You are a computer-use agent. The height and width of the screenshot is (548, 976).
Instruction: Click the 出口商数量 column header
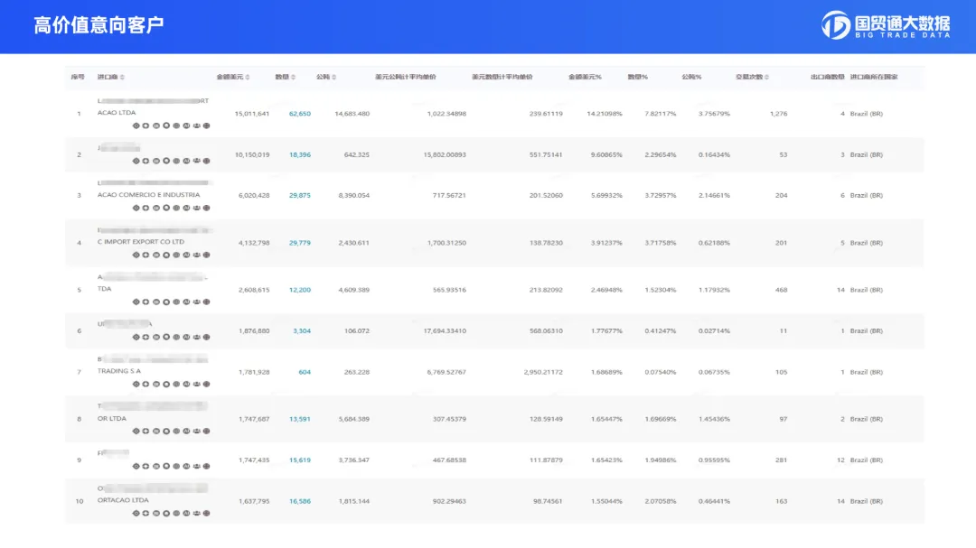(827, 77)
